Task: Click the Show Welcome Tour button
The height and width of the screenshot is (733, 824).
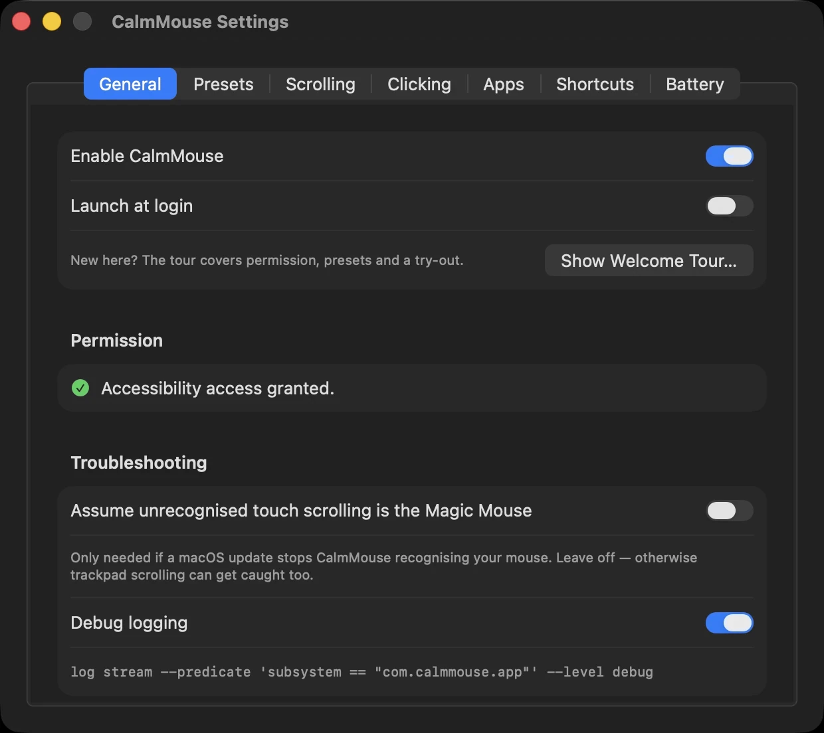Action: pyautogui.click(x=649, y=260)
